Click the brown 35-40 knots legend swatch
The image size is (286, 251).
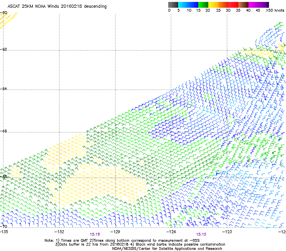(243, 5)
